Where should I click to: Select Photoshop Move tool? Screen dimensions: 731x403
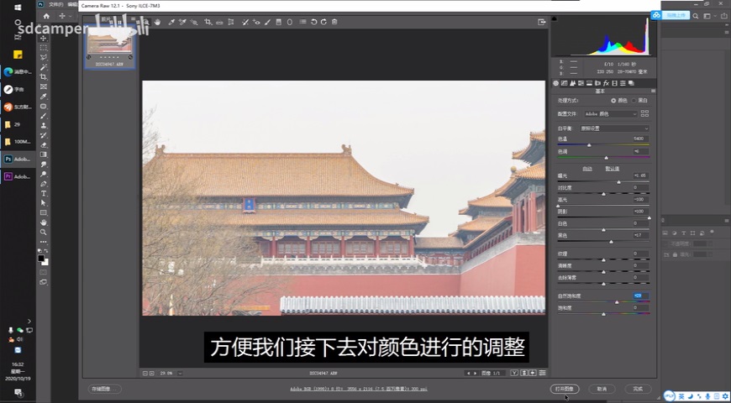coord(44,38)
